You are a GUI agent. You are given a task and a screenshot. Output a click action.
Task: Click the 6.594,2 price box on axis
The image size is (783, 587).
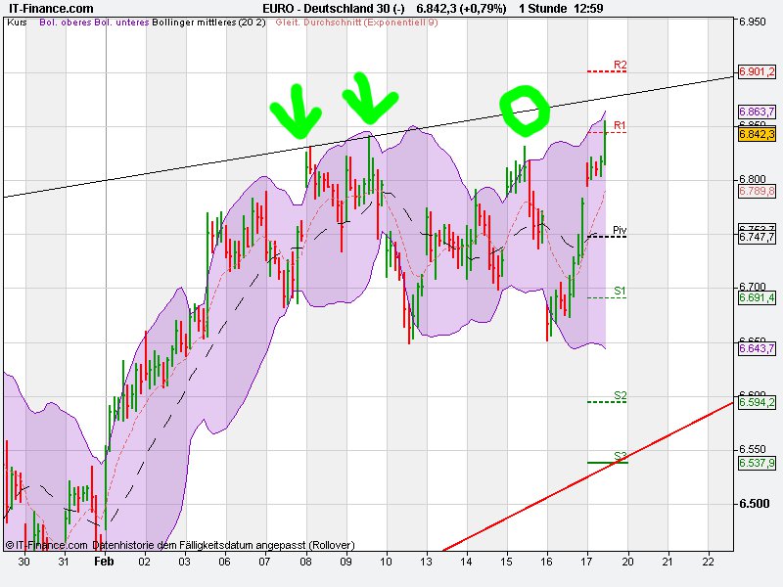(755, 404)
